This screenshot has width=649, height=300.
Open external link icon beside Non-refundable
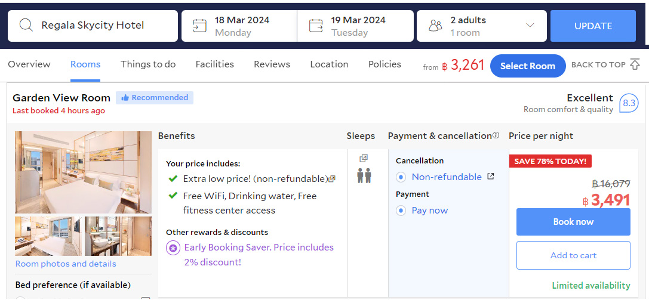pos(490,177)
